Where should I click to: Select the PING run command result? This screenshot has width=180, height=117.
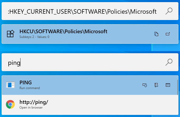[x=89, y=85]
